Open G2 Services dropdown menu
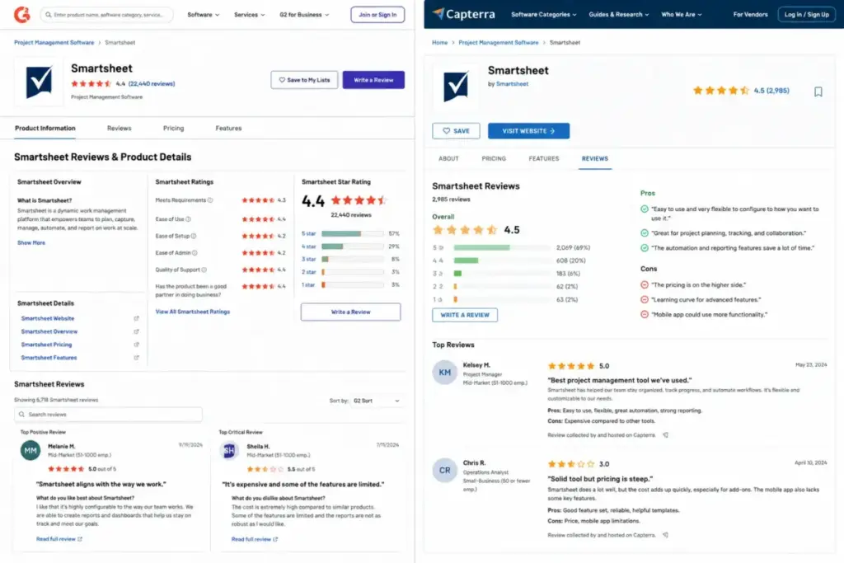 click(249, 15)
